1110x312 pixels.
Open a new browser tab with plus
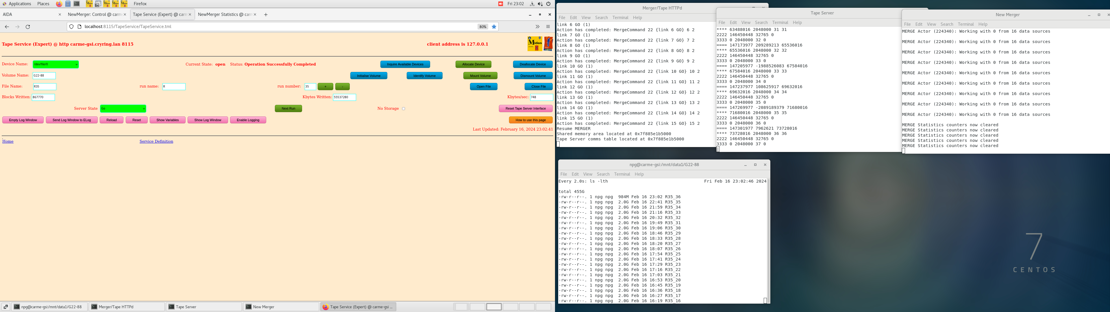tap(266, 15)
